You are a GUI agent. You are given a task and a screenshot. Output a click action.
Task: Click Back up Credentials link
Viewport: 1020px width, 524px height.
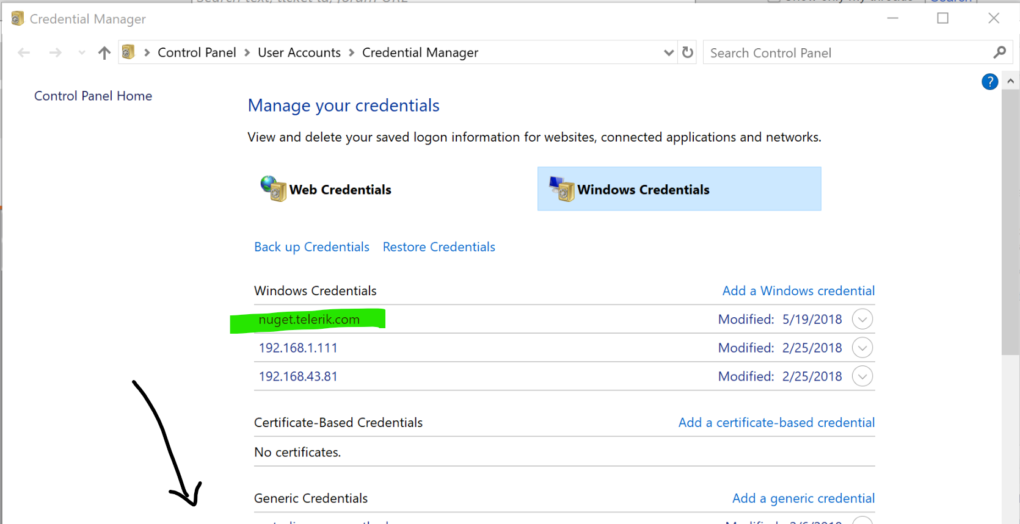pos(311,247)
